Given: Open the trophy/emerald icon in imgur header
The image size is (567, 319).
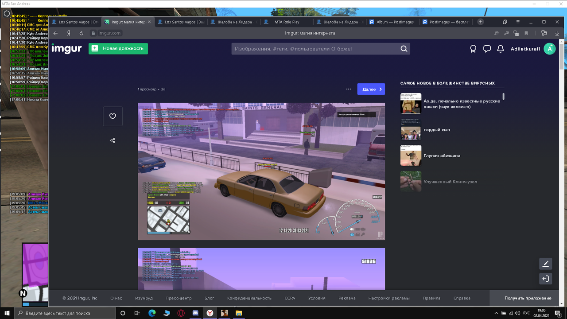Looking at the screenshot, I should tap(473, 49).
